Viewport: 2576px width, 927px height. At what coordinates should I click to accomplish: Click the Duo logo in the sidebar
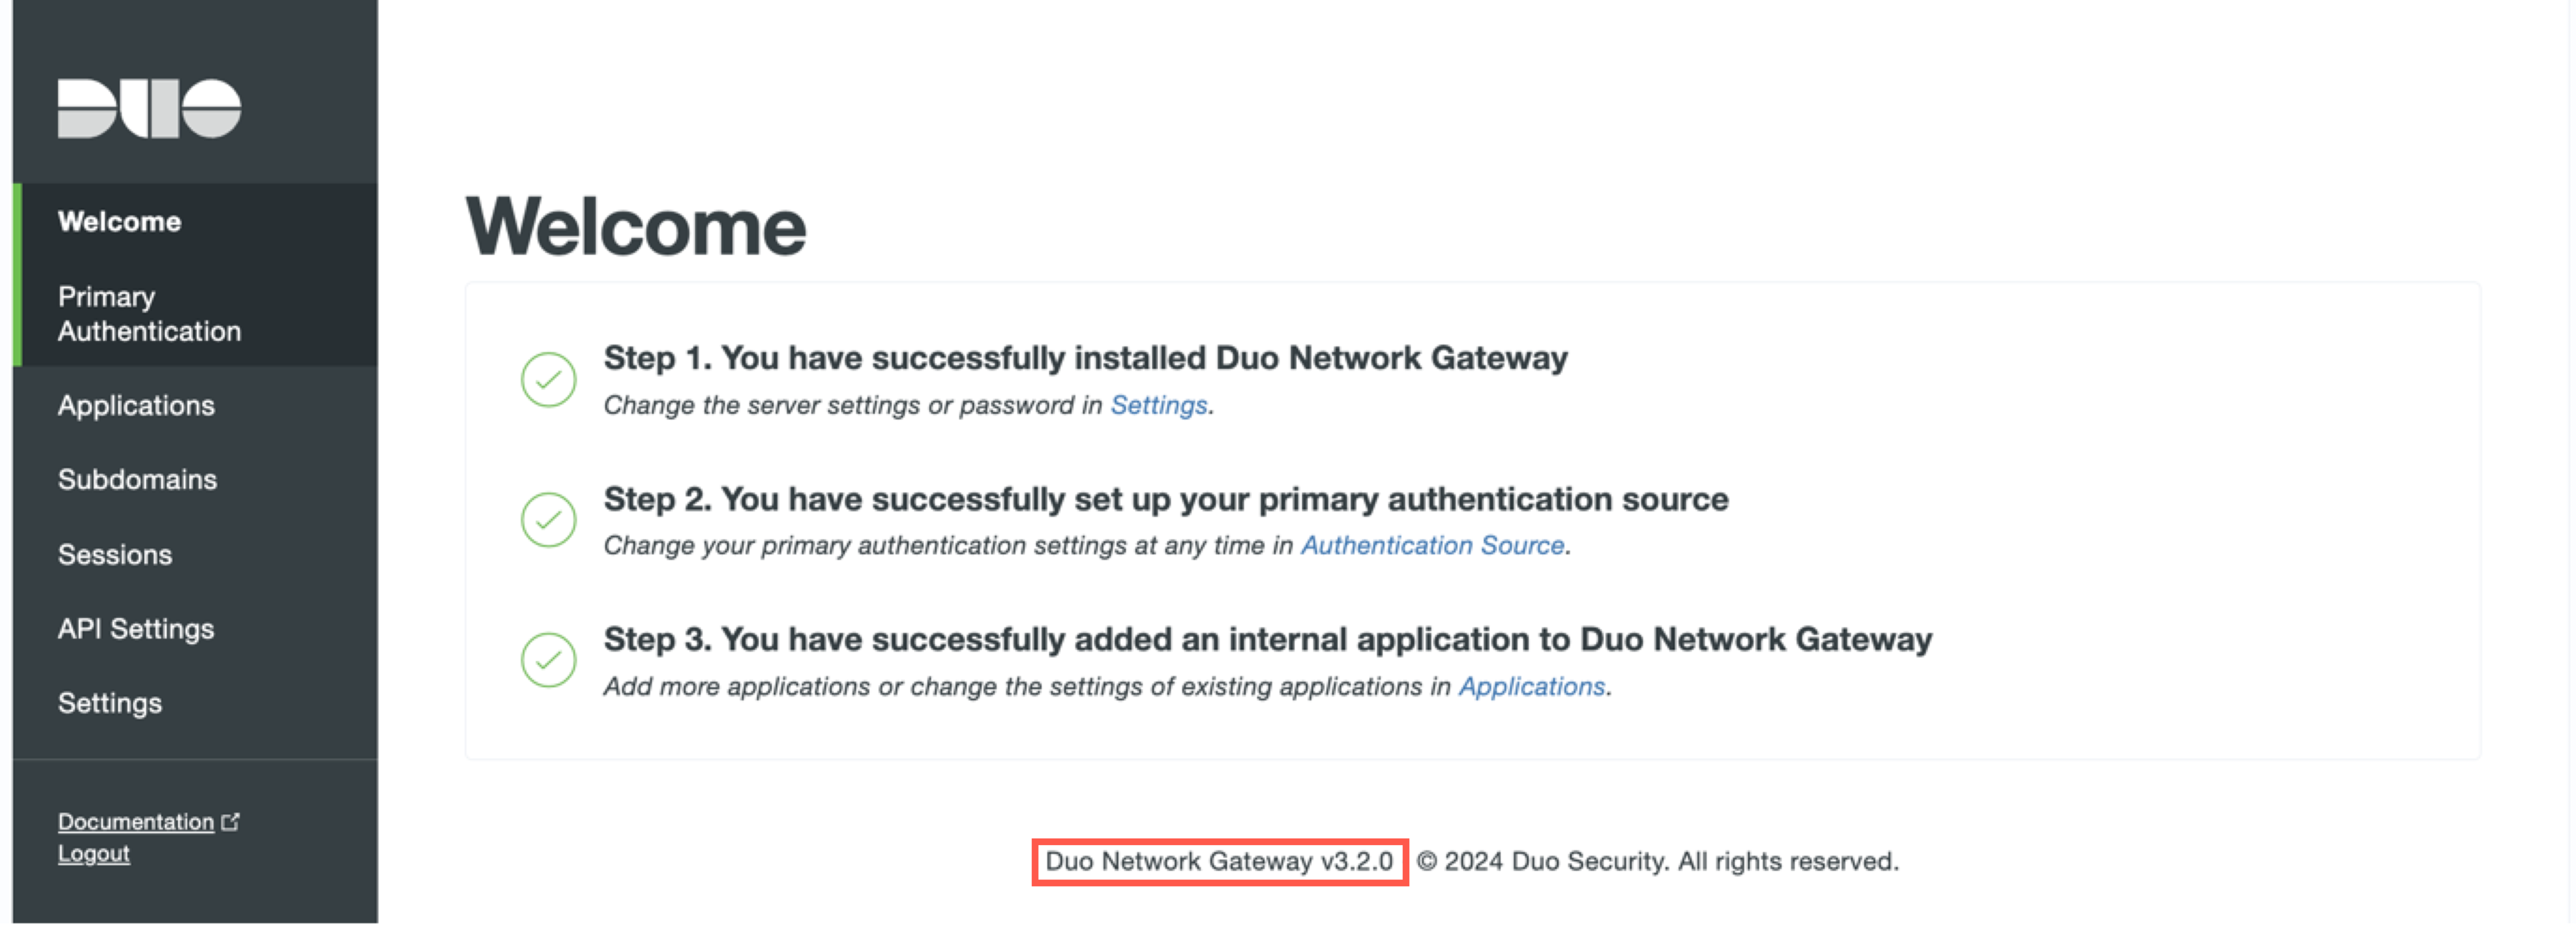point(150,108)
